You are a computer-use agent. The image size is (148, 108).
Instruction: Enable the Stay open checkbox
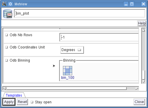[32, 102]
